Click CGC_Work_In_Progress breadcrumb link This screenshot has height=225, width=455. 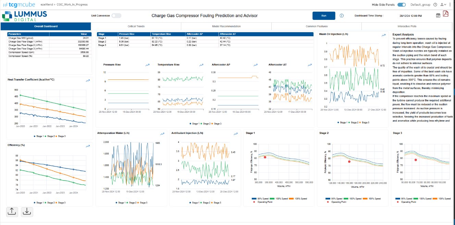(72, 5)
